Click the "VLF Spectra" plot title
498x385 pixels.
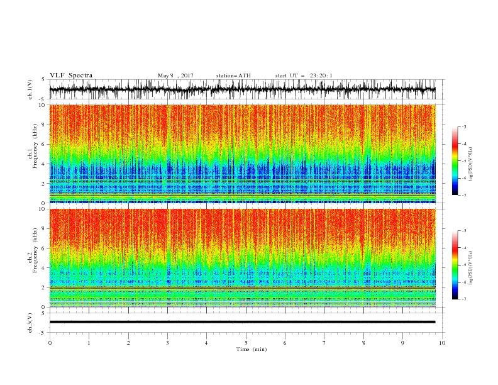(71, 75)
